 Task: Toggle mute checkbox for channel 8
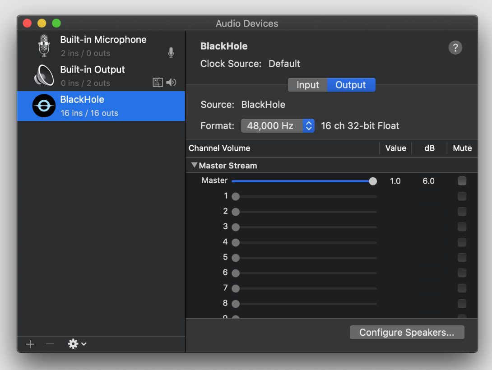[462, 304]
